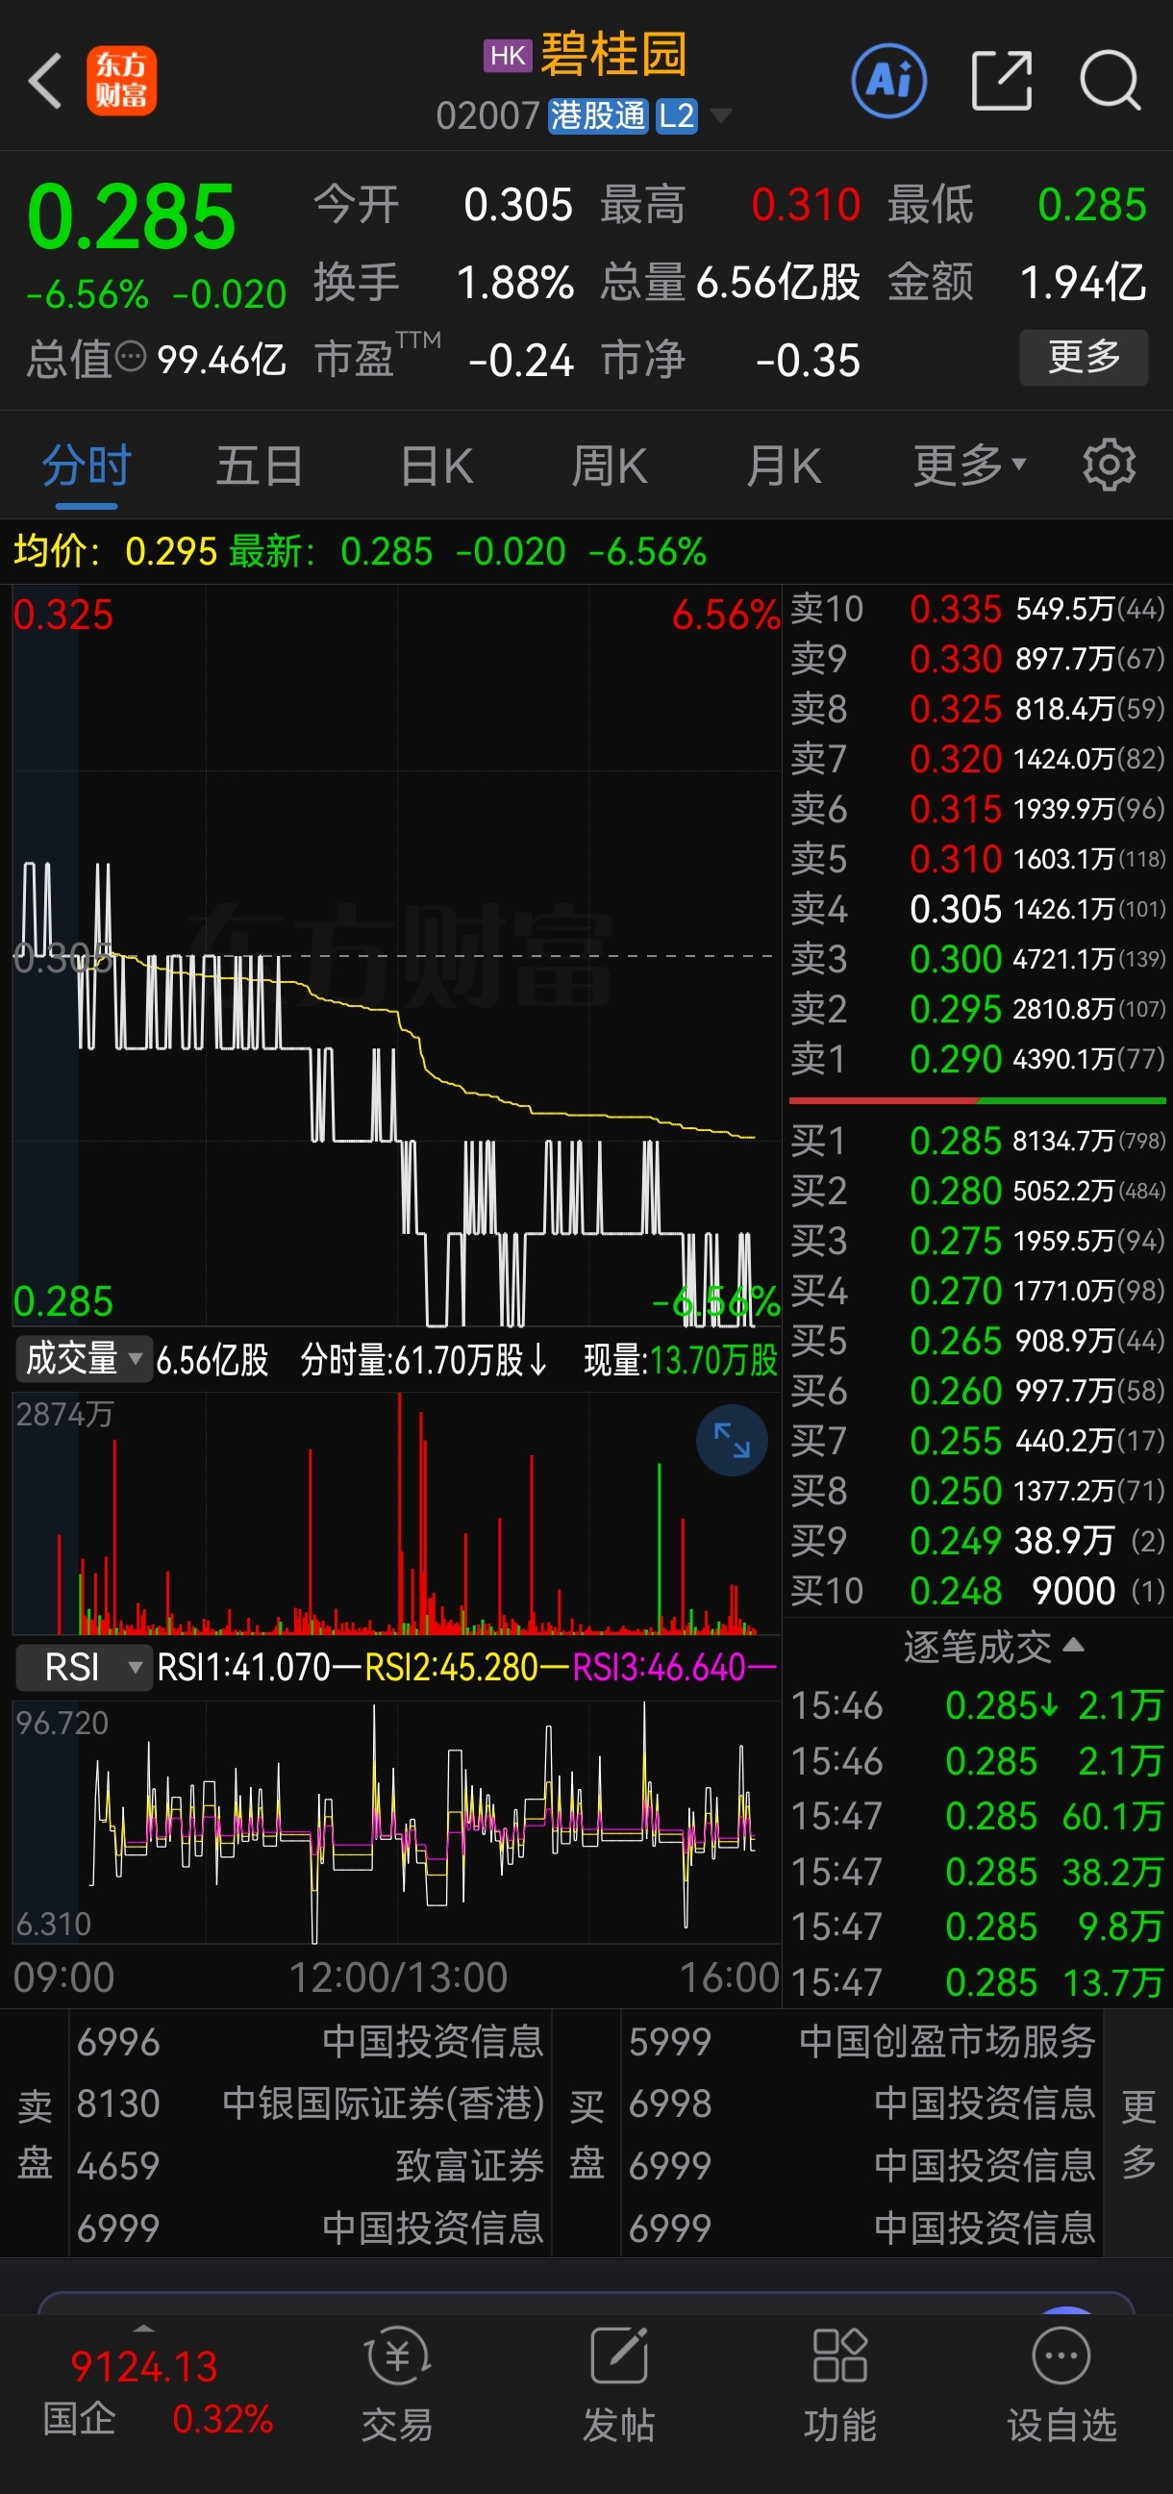Switch to the 日K tab
This screenshot has width=1173, height=2494.
click(x=437, y=466)
